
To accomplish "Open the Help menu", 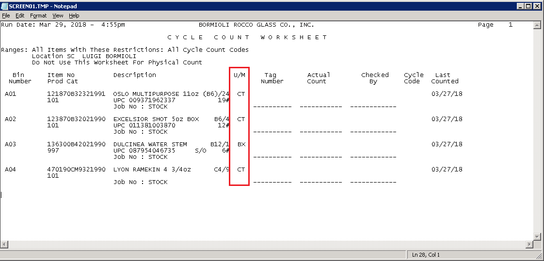I will click(x=74, y=15).
